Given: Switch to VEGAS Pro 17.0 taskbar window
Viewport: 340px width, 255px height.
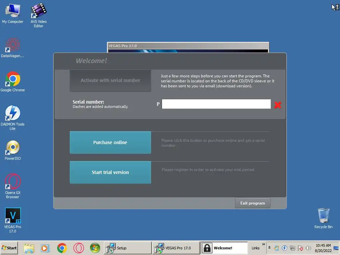Looking at the screenshot, I should [176, 248].
